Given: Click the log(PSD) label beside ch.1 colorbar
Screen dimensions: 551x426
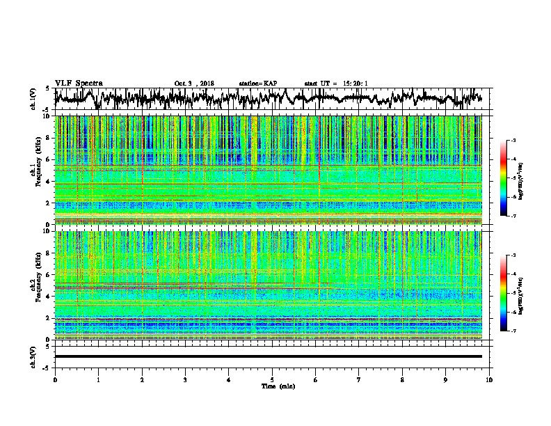Looking at the screenshot, I should (520, 181).
